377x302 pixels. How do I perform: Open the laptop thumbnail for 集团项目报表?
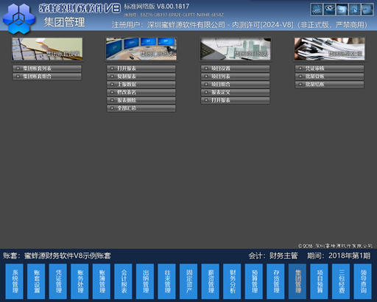236,49
